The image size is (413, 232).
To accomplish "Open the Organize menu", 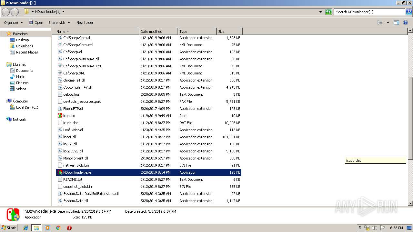I will click(13, 23).
